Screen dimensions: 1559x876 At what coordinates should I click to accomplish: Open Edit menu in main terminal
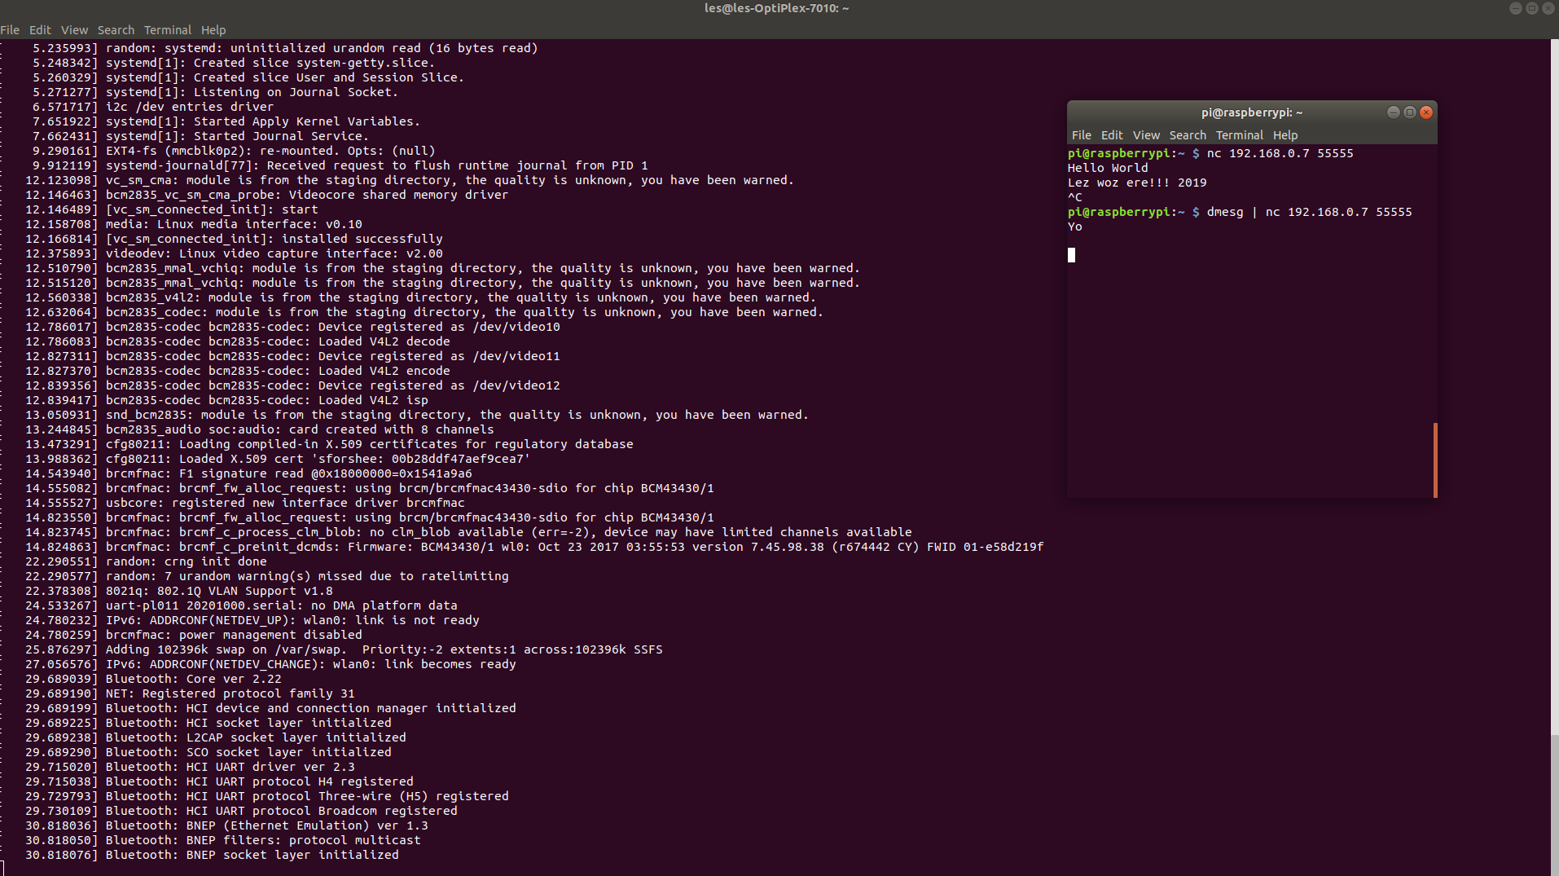click(40, 30)
